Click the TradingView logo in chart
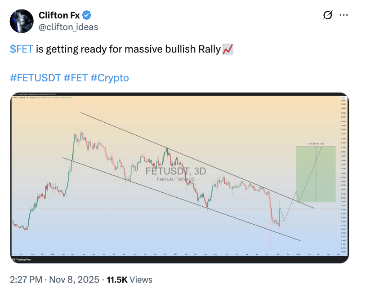This screenshot has width=366, height=293. 22,259
